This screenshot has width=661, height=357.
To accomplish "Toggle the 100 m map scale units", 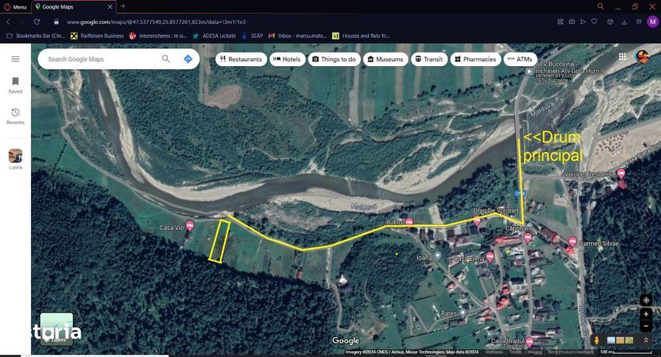I will coord(625,352).
